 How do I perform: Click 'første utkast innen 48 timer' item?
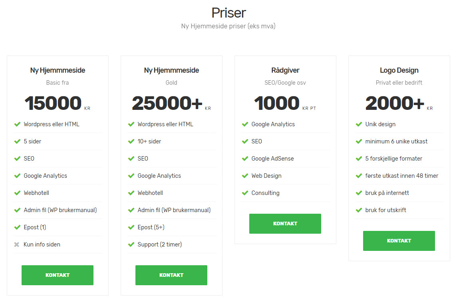coord(401,176)
